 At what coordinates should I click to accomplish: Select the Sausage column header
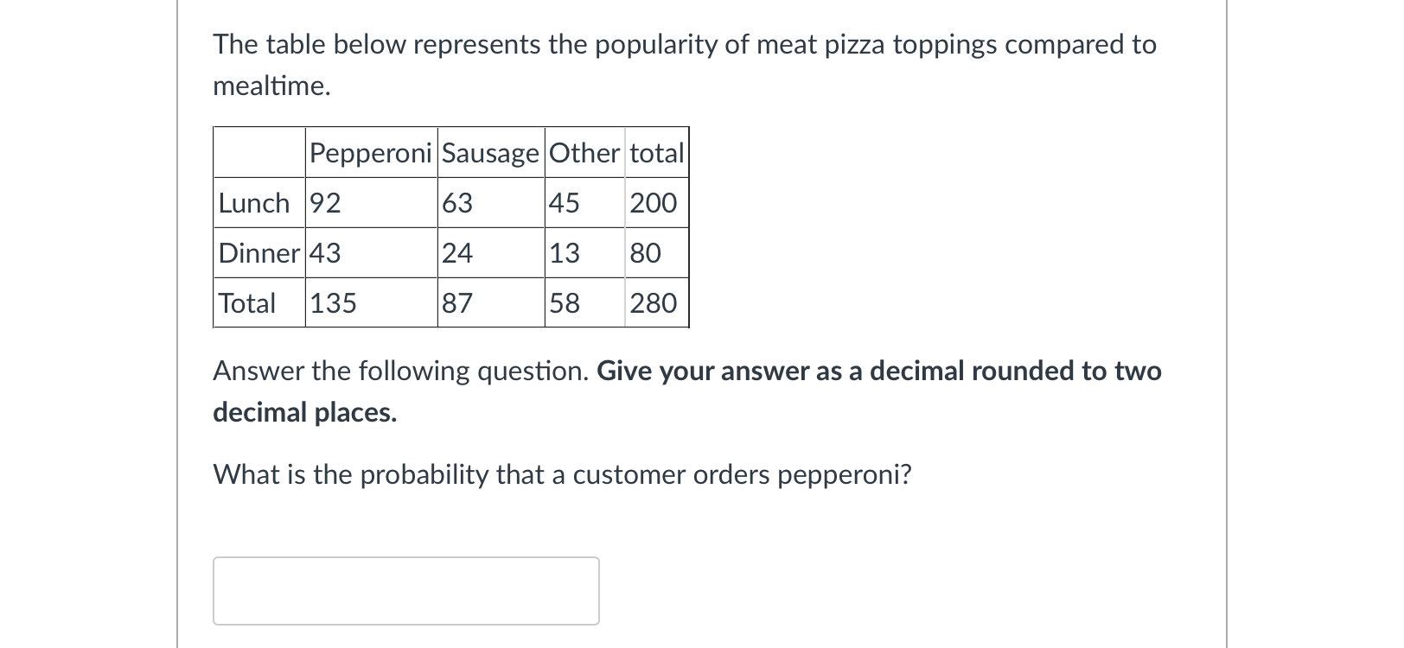pos(490,153)
